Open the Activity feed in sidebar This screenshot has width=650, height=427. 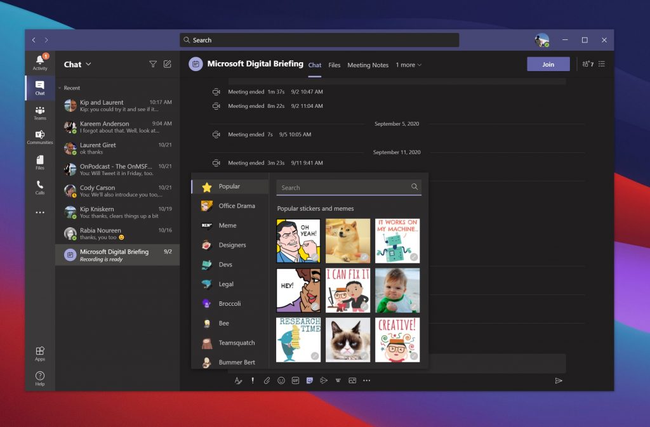(40, 62)
